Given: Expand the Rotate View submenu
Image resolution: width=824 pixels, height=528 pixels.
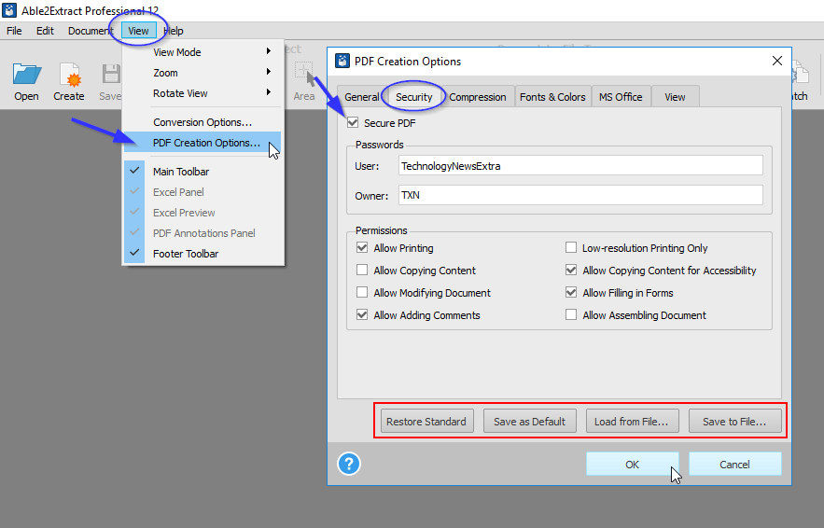Looking at the screenshot, I should [203, 93].
